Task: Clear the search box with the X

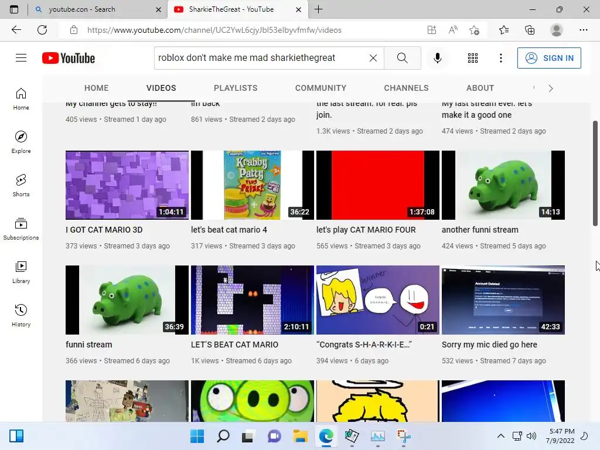Action: pos(373,58)
